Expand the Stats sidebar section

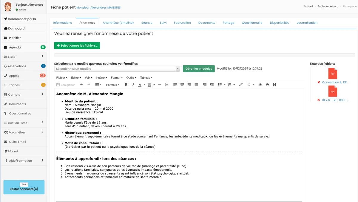pos(23,57)
